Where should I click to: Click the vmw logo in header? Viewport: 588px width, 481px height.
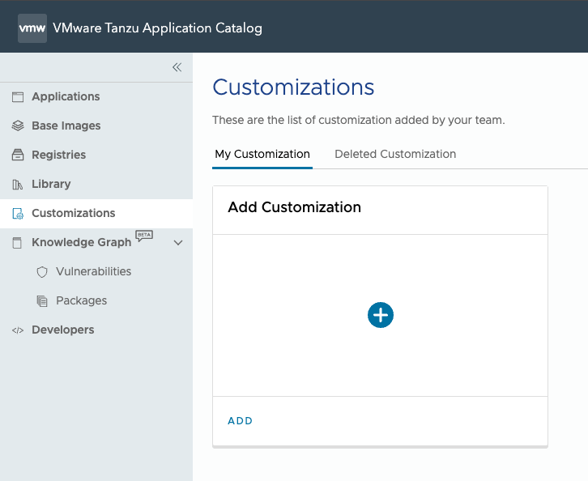click(x=32, y=28)
